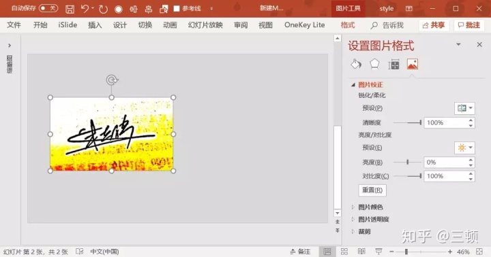Open the Picture tab icon

413,65
